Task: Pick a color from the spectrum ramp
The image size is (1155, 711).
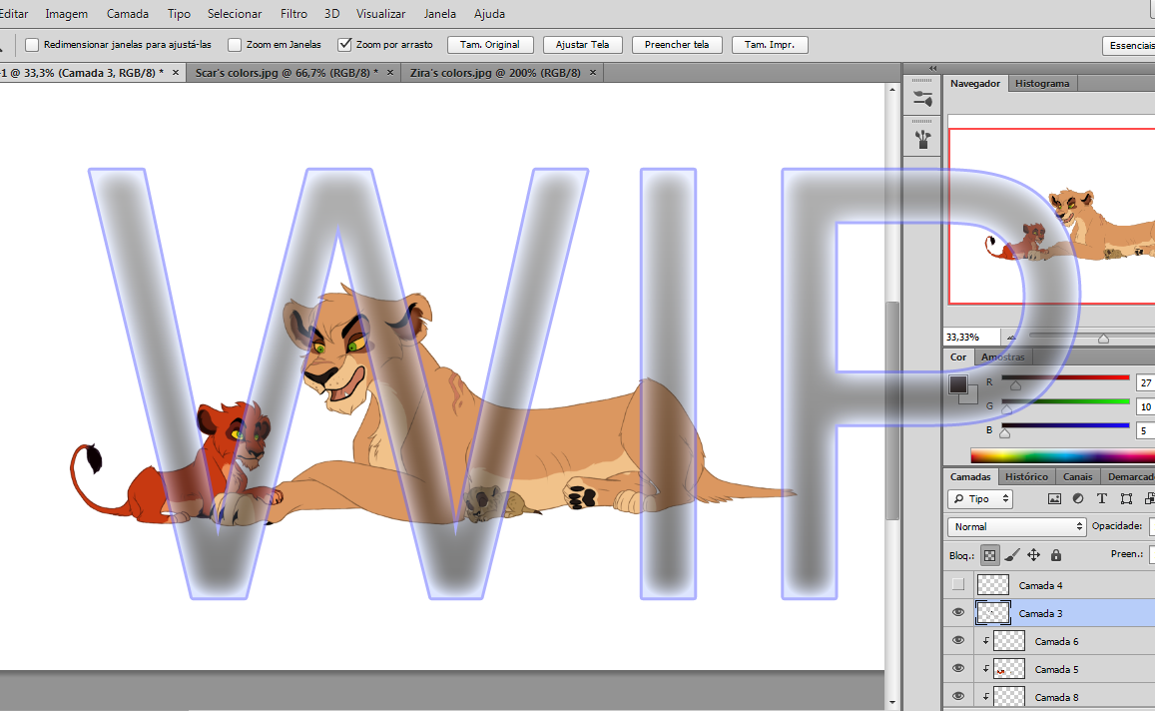Action: click(x=1063, y=455)
